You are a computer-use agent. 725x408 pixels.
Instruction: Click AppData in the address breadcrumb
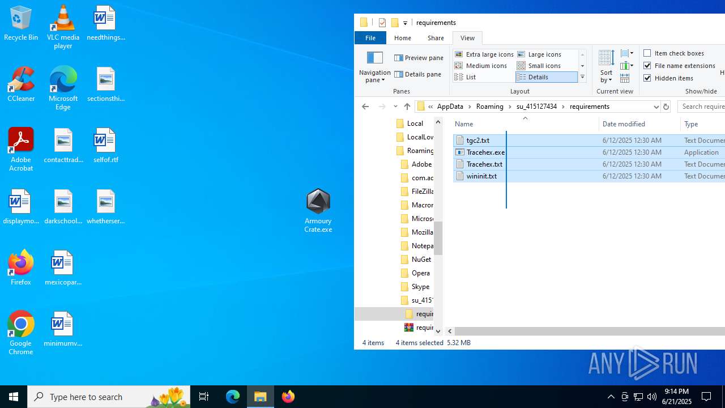coord(450,107)
